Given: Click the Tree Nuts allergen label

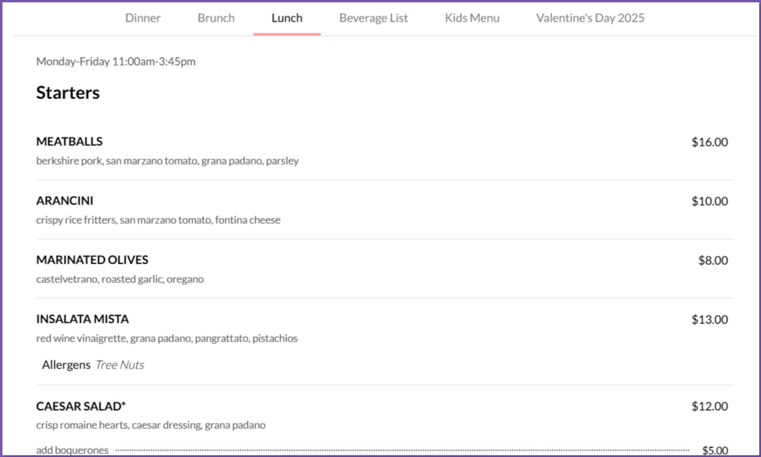Looking at the screenshot, I should (x=120, y=365).
